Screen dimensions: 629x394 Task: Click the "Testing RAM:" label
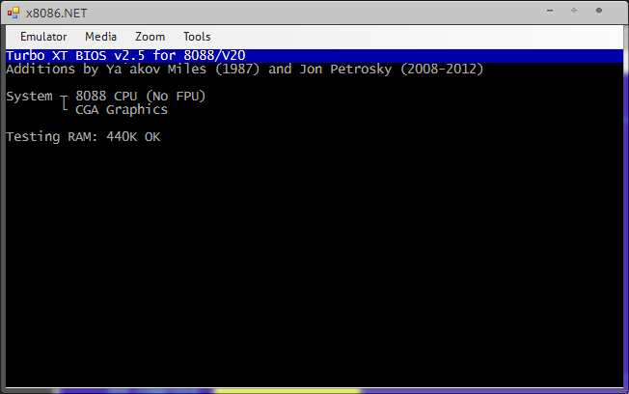(52, 137)
